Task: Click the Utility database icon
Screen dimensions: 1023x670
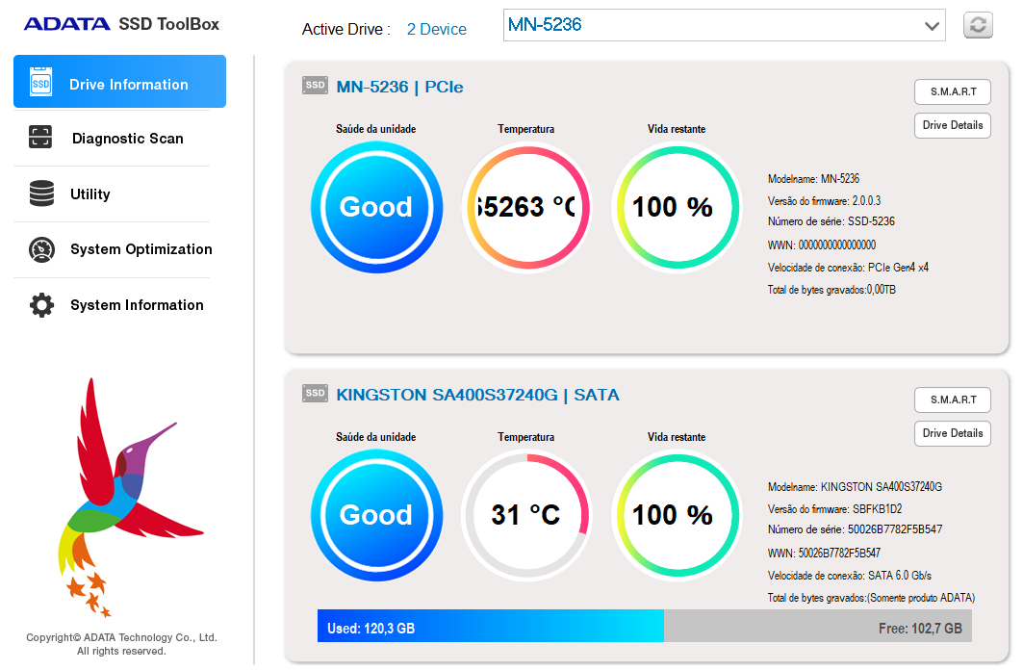Action: pos(41,193)
